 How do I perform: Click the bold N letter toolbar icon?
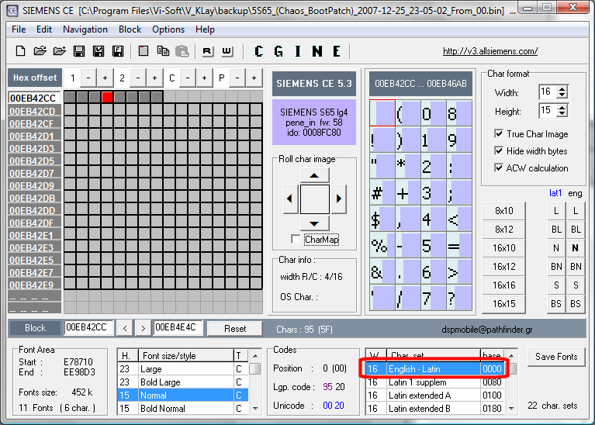(317, 51)
